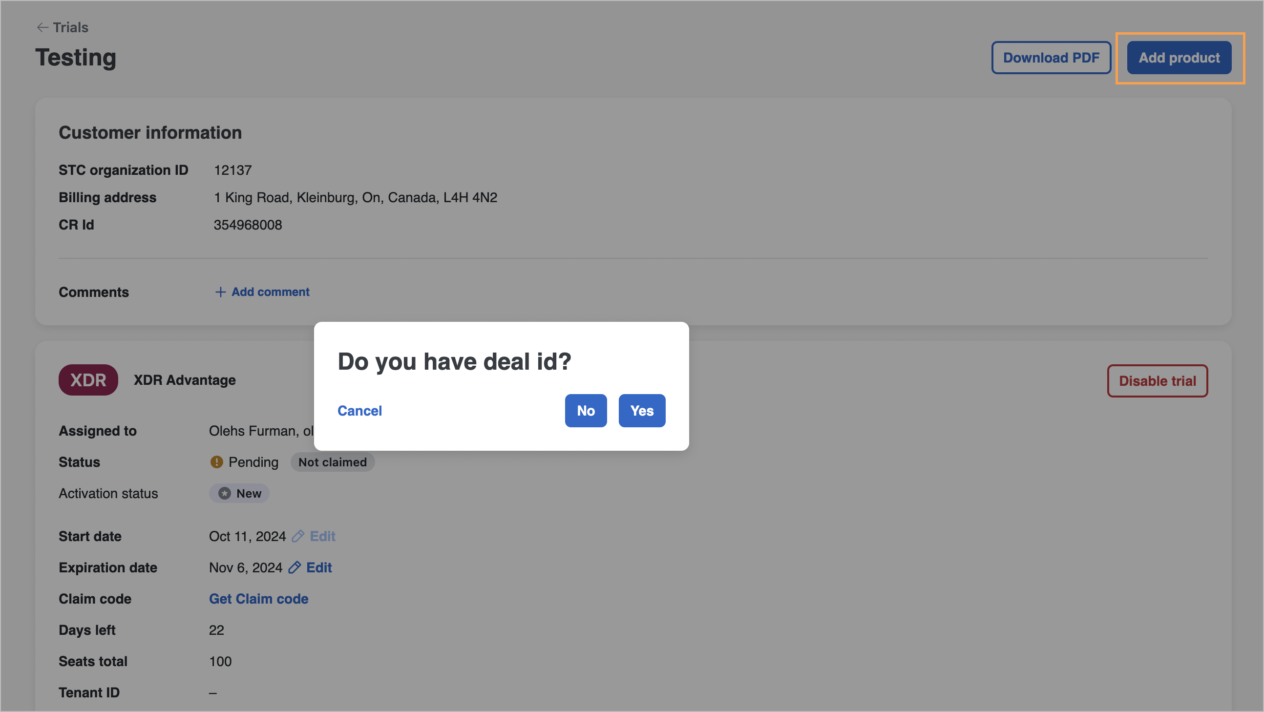Click the orange Pending warning icon
This screenshot has width=1264, height=712.
[x=216, y=462]
